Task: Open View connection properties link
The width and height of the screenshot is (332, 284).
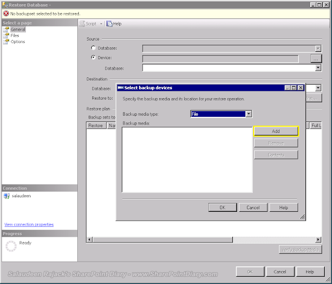Action: click(29, 224)
